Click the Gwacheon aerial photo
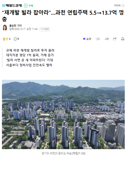Image resolution: width=130 pixels, height=176 pixels. [63, 114]
